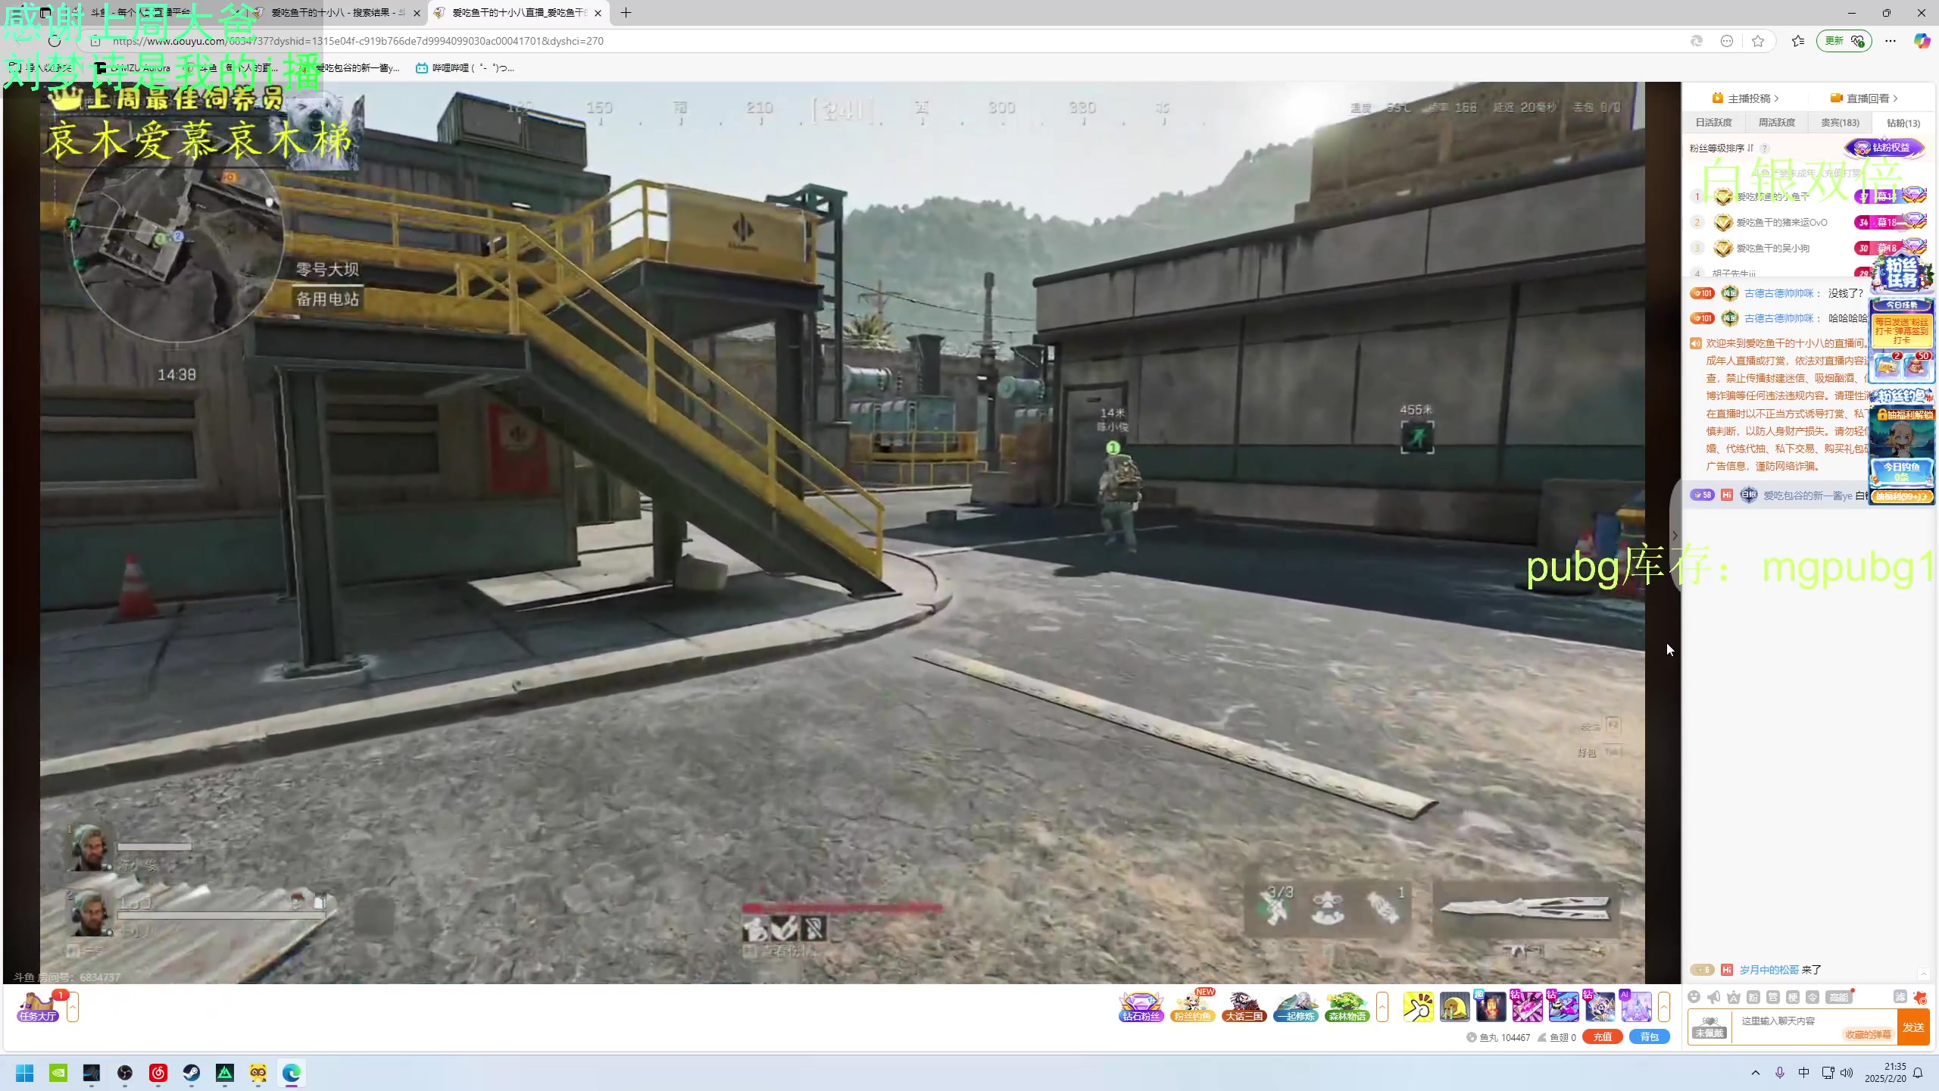Click the 发送 send button

point(1913,1027)
